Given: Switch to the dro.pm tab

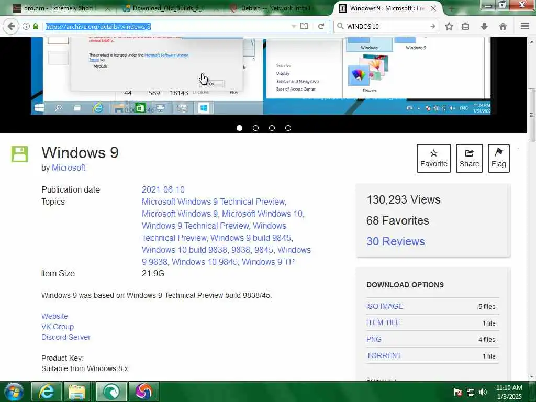Looking at the screenshot, I should tap(60, 8).
